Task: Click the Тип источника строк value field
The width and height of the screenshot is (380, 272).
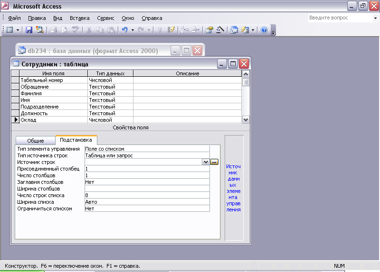Action: click(x=147, y=155)
